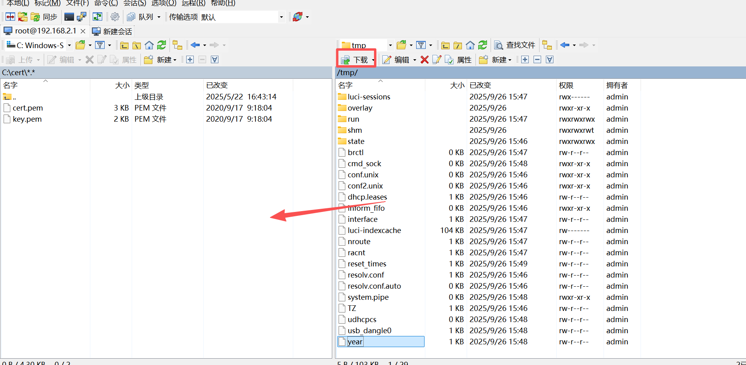Open WinSCP preferences settings
Viewport: 746px width, 365px height.
115,17
